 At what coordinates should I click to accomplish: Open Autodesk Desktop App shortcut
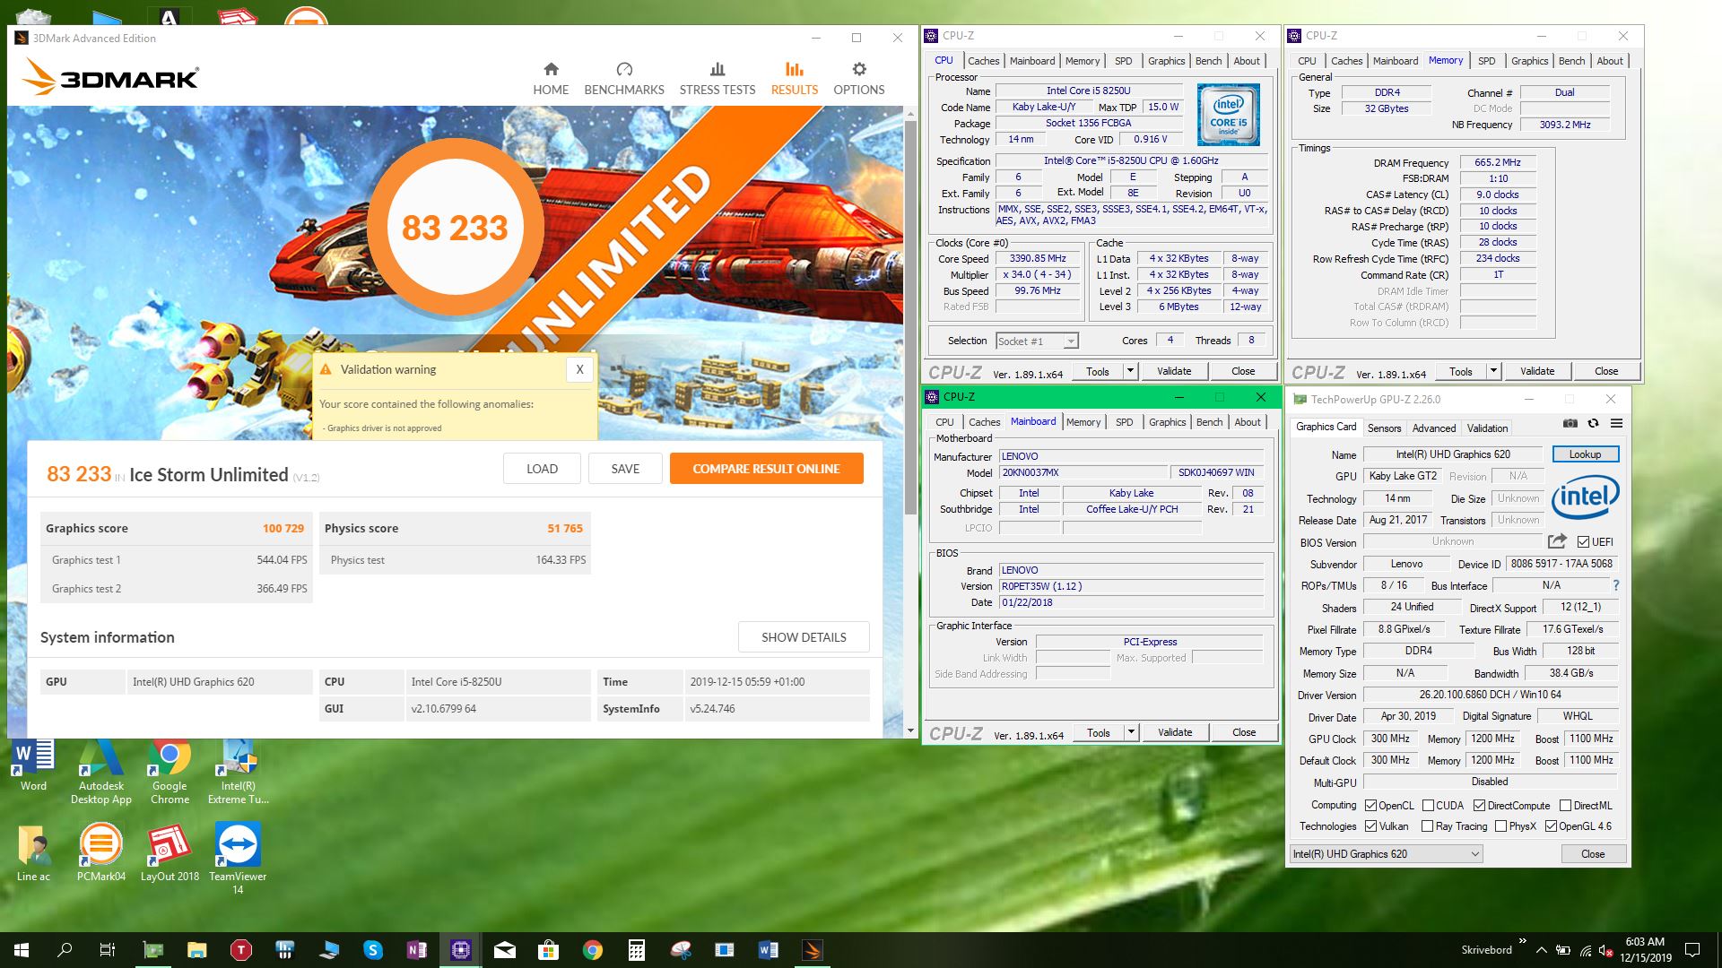[101, 773]
